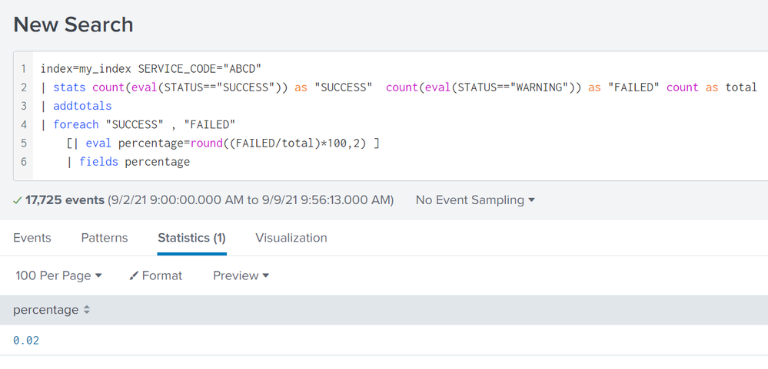Click the Format button label
This screenshot has width=768, height=369.
(161, 275)
